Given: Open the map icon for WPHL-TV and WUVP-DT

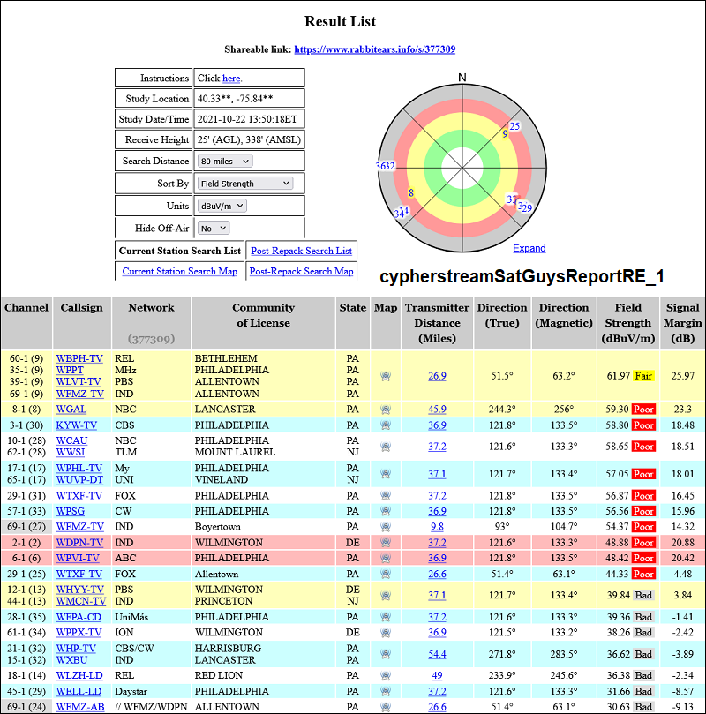Looking at the screenshot, I should point(386,474).
